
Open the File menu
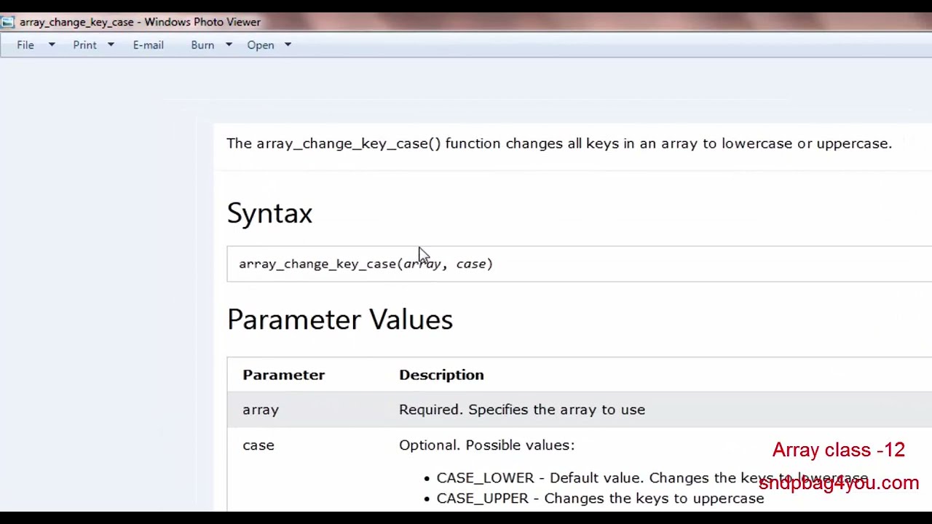pyautogui.click(x=25, y=45)
